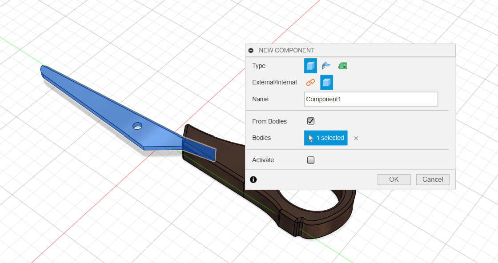Click the Name field containing Component1
This screenshot has width=498, height=263.
(x=371, y=99)
